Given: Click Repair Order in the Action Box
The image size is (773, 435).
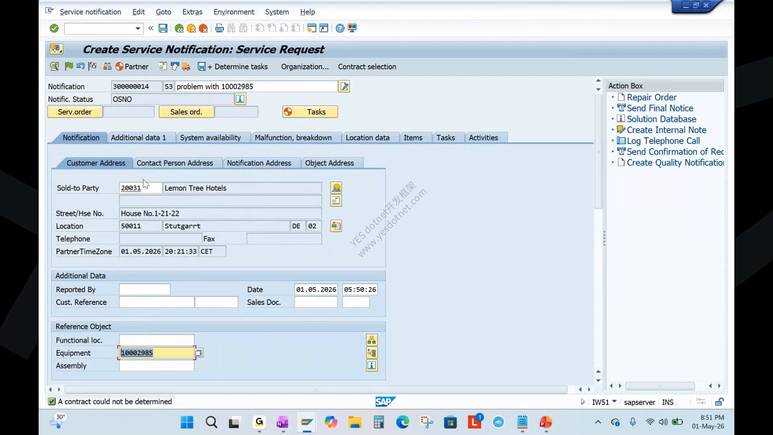Looking at the screenshot, I should (651, 97).
